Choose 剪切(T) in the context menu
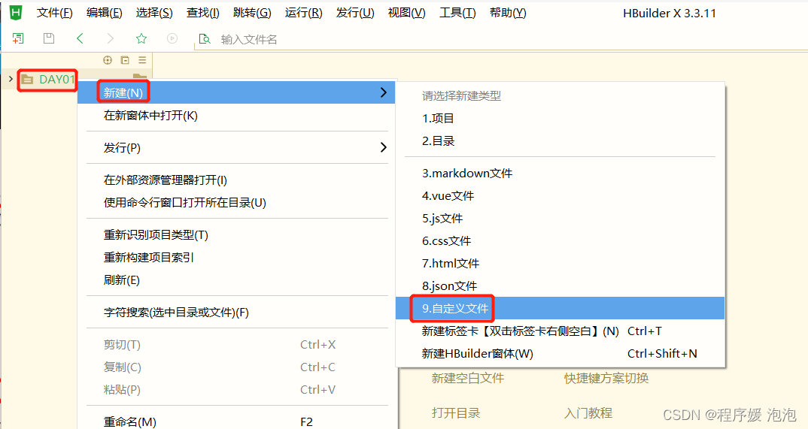Image resolution: width=808 pixels, height=429 pixels. pyautogui.click(x=236, y=345)
